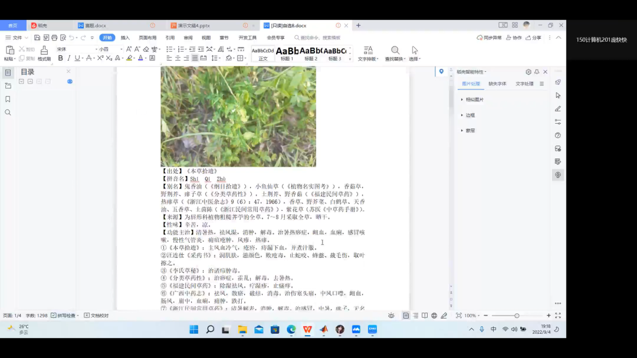This screenshot has height=358, width=637.
Task: Open the bookmark icon in left sidebar
Action: (x=8, y=100)
